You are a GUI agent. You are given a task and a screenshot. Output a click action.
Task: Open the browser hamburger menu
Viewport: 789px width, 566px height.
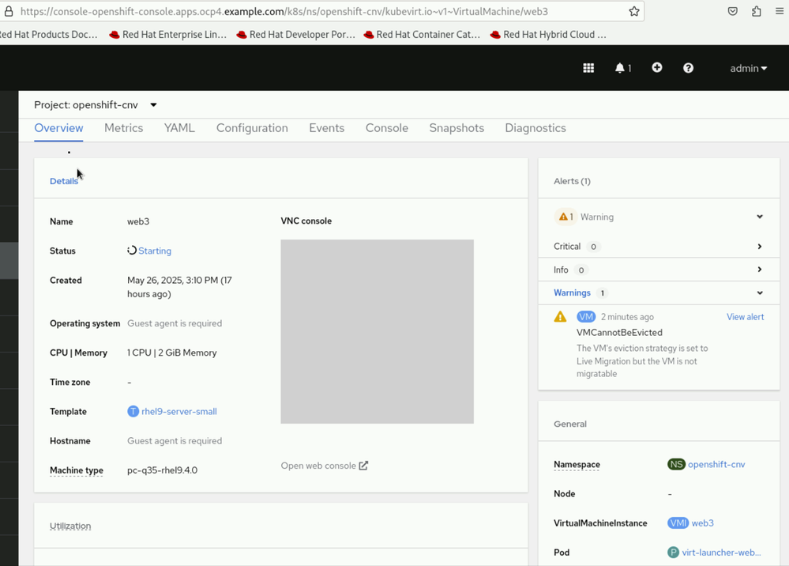(x=780, y=11)
